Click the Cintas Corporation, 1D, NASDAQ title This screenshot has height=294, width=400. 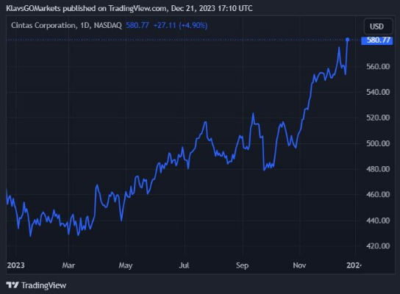[x=66, y=25]
